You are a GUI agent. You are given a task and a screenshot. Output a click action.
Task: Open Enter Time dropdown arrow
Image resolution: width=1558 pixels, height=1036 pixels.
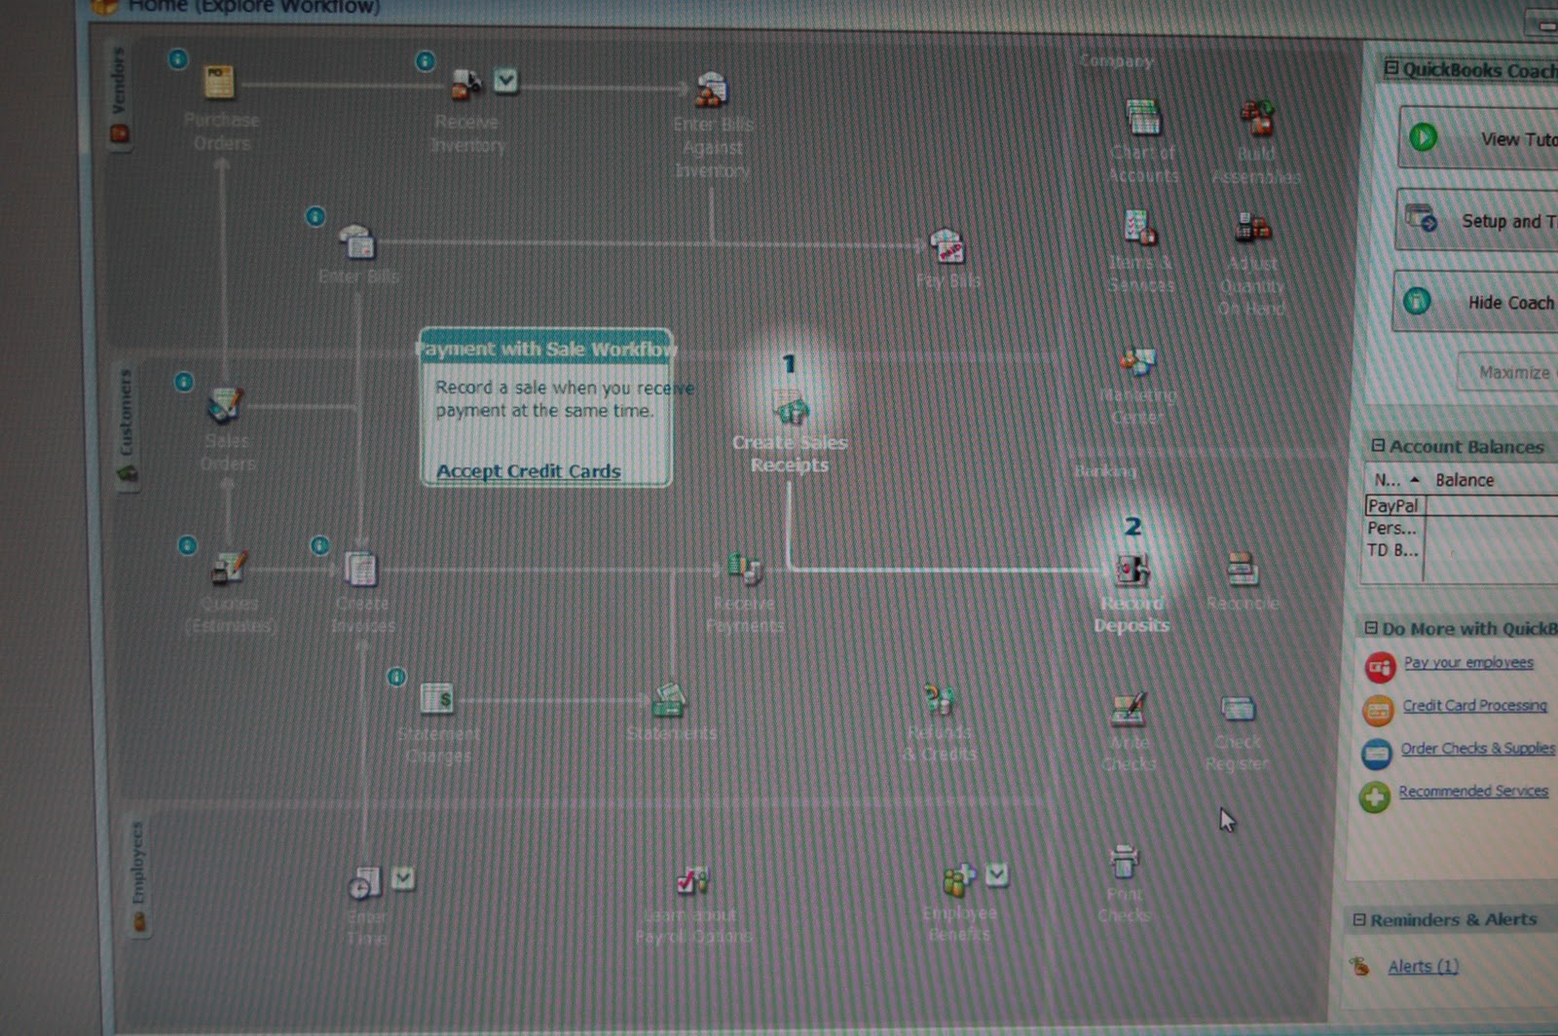tap(403, 878)
